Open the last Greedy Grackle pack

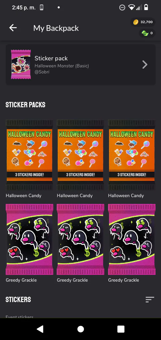132,239
